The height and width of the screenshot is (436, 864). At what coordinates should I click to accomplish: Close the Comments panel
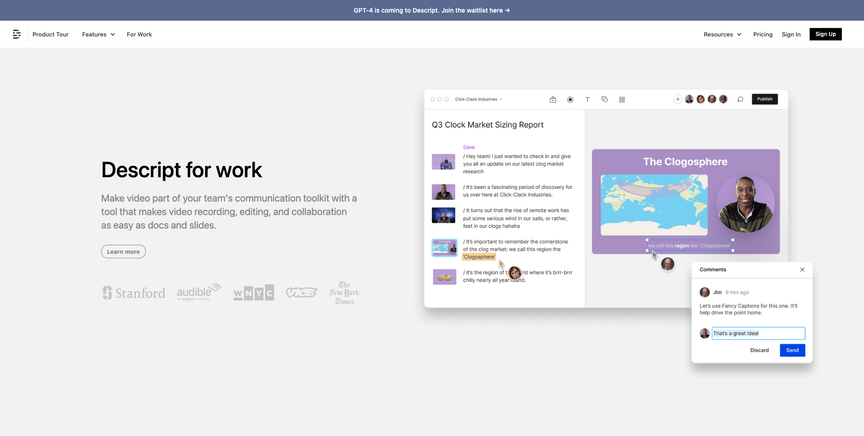coord(802,270)
